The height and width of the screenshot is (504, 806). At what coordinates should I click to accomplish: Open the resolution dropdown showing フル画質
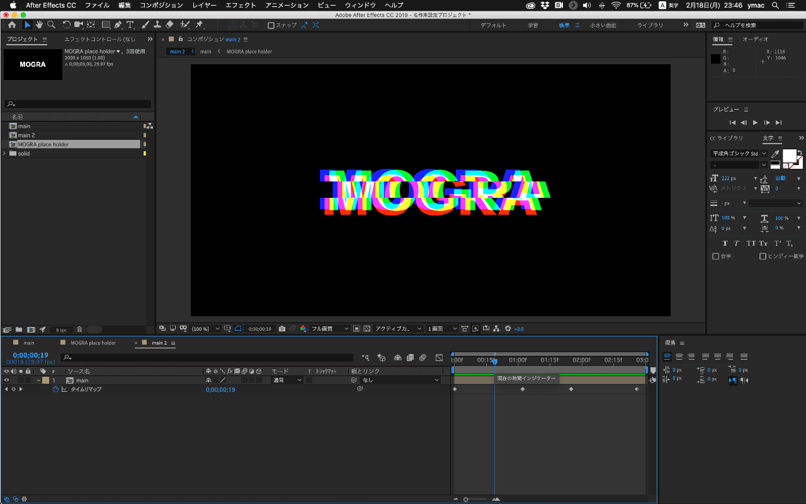329,328
